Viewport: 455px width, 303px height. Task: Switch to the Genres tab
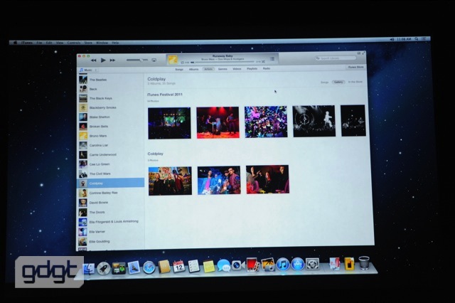tap(223, 69)
